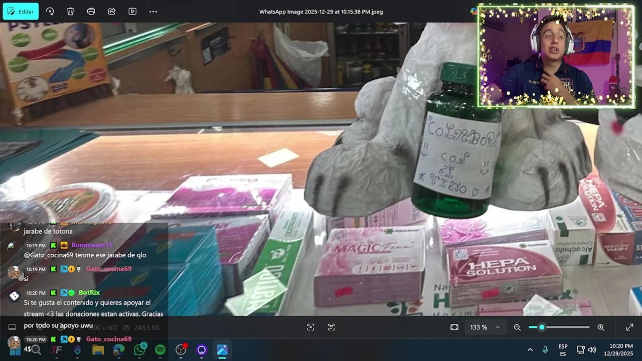Select the WhatsApp Image file name title
Image resolution: width=642 pixels, height=361 pixels.
(321, 12)
